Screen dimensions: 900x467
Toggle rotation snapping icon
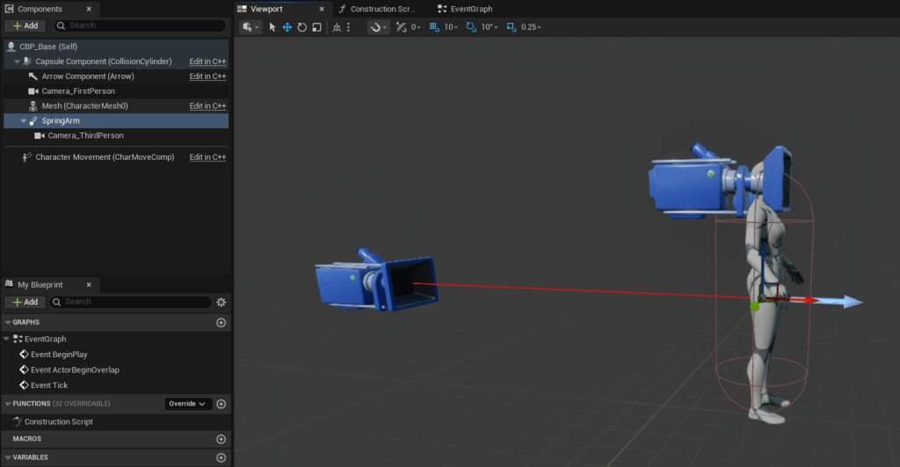tap(470, 27)
